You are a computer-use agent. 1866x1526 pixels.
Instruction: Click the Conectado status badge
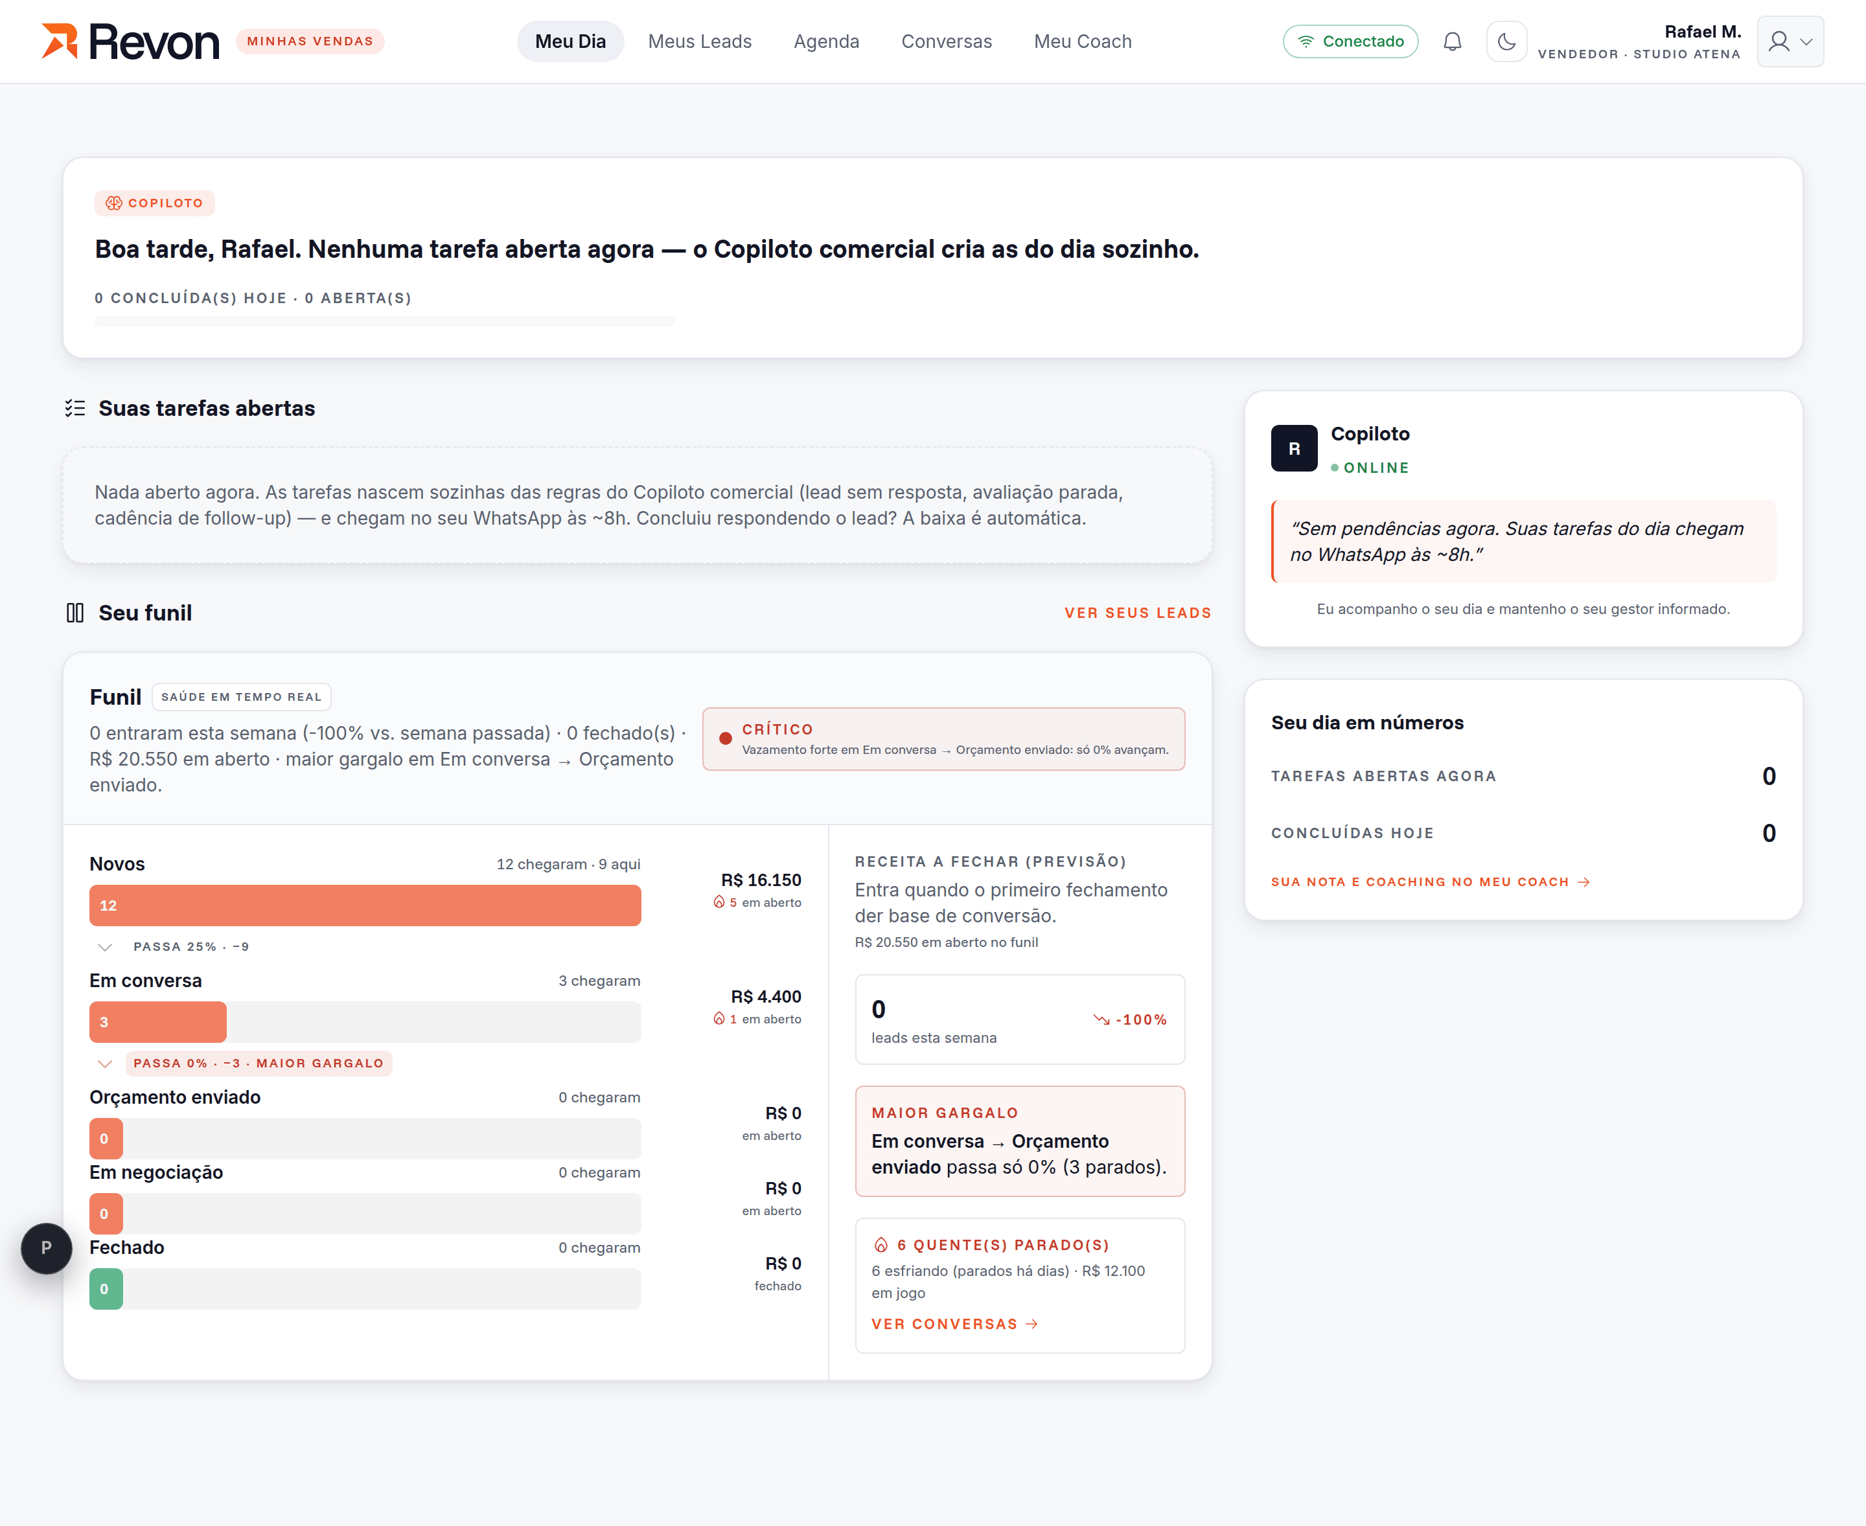1351,41
